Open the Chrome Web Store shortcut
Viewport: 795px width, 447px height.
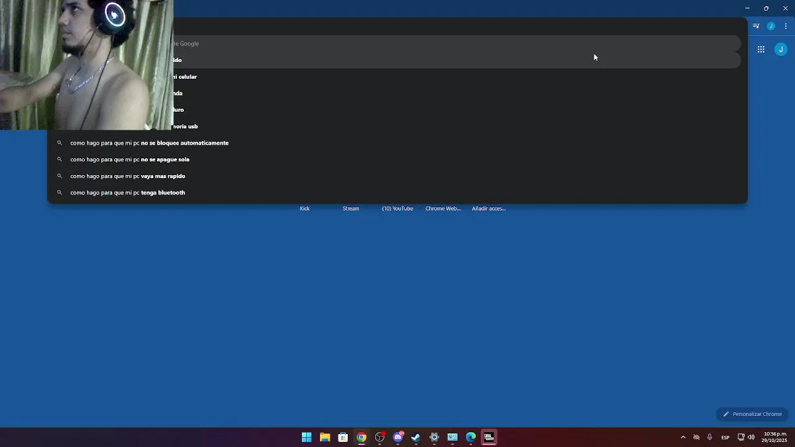443,209
